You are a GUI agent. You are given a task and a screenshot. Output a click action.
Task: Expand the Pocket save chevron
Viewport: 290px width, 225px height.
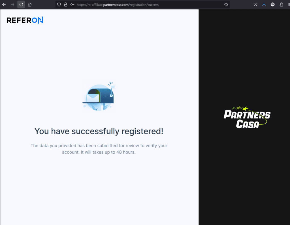255,4
